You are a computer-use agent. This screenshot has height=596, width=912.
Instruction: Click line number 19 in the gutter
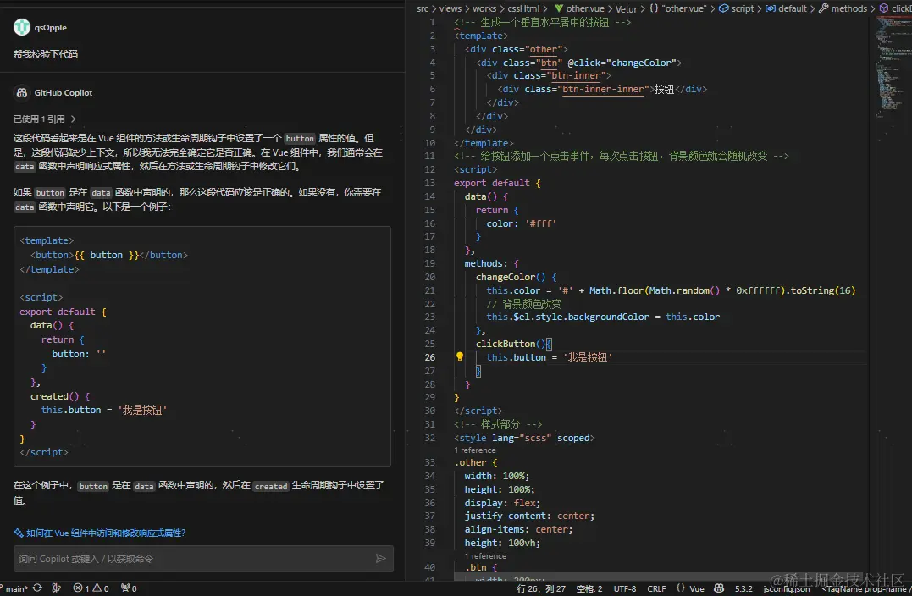[x=429, y=262]
